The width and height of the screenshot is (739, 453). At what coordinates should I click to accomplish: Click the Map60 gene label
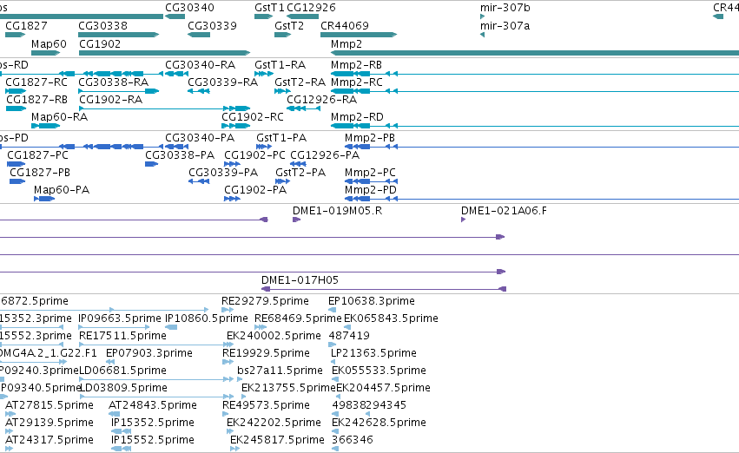[49, 43]
